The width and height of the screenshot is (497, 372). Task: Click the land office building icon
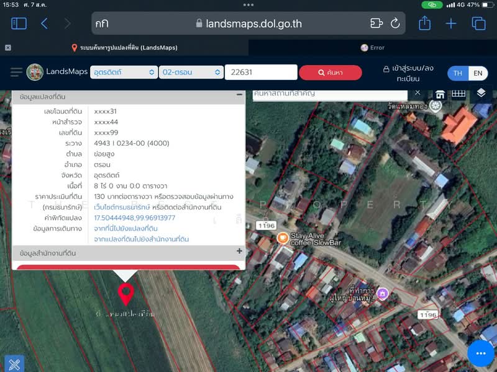point(440,94)
